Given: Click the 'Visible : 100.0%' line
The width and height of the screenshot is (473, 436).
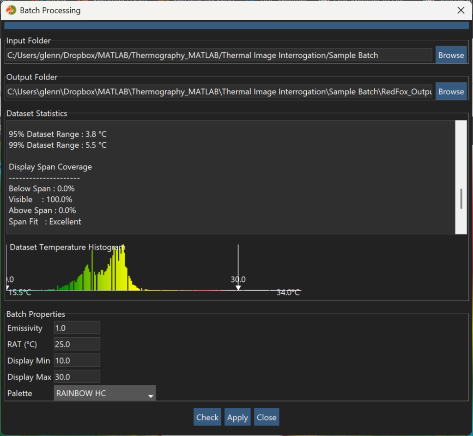Looking at the screenshot, I should [x=41, y=200].
